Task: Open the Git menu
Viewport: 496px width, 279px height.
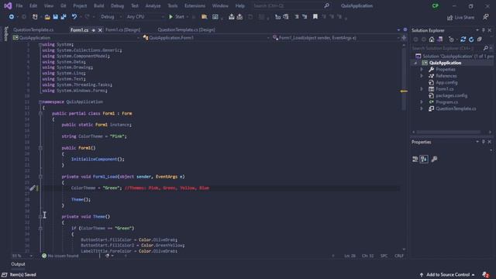Action: 64,5
